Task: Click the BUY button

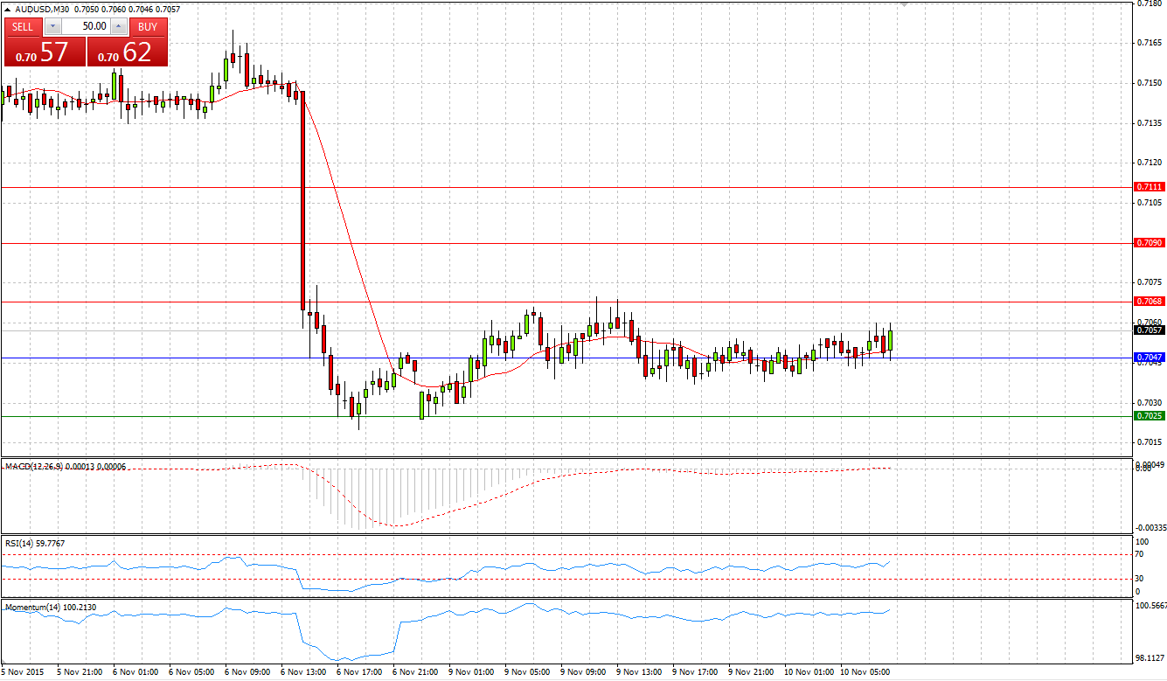Action: pos(148,26)
